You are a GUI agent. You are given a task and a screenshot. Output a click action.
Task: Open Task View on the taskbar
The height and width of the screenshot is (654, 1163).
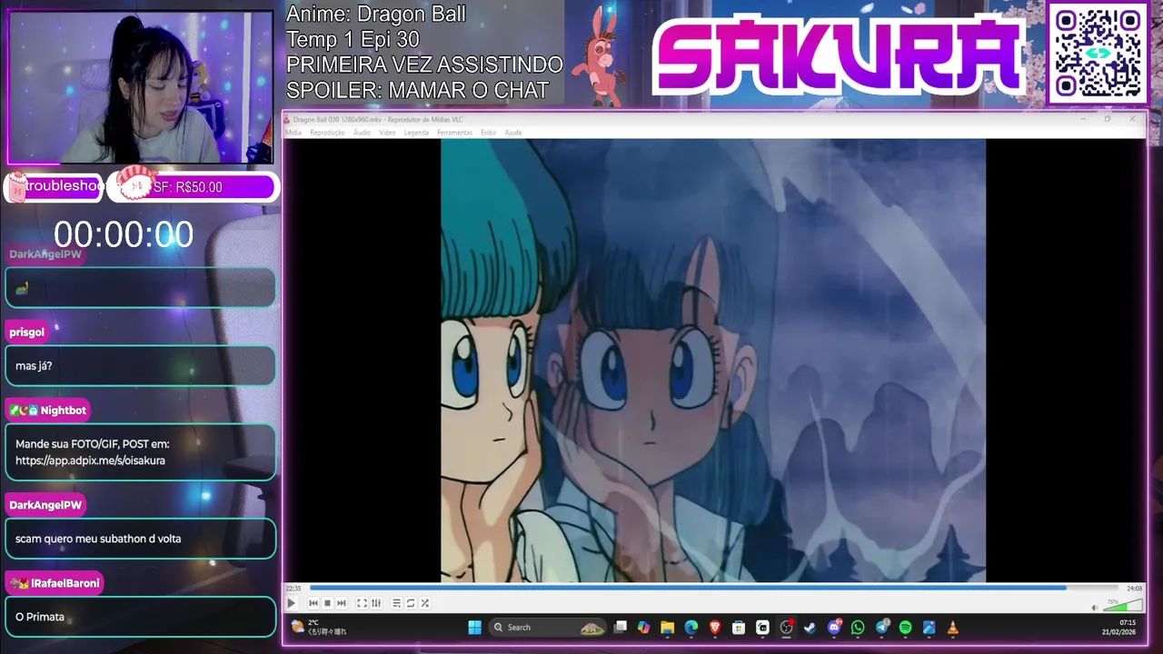[x=621, y=628]
